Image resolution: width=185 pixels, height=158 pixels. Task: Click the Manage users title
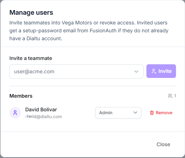(x=31, y=13)
